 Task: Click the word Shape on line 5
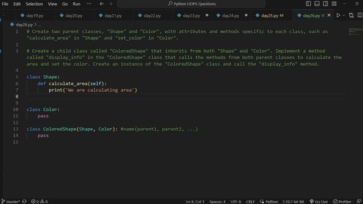coord(50,77)
